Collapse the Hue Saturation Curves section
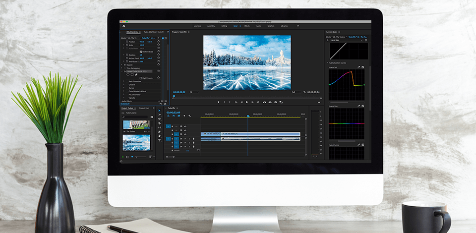The image size is (476, 233). [327, 63]
